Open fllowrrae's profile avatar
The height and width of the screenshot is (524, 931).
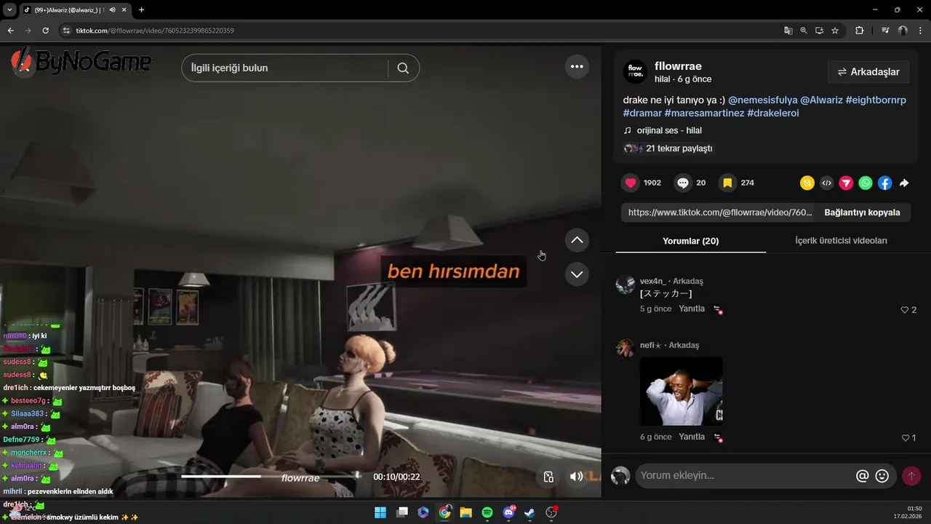coord(636,72)
